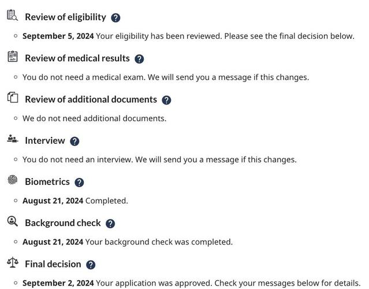
Task: Select the additional documents pages icon
Action: 13,97
